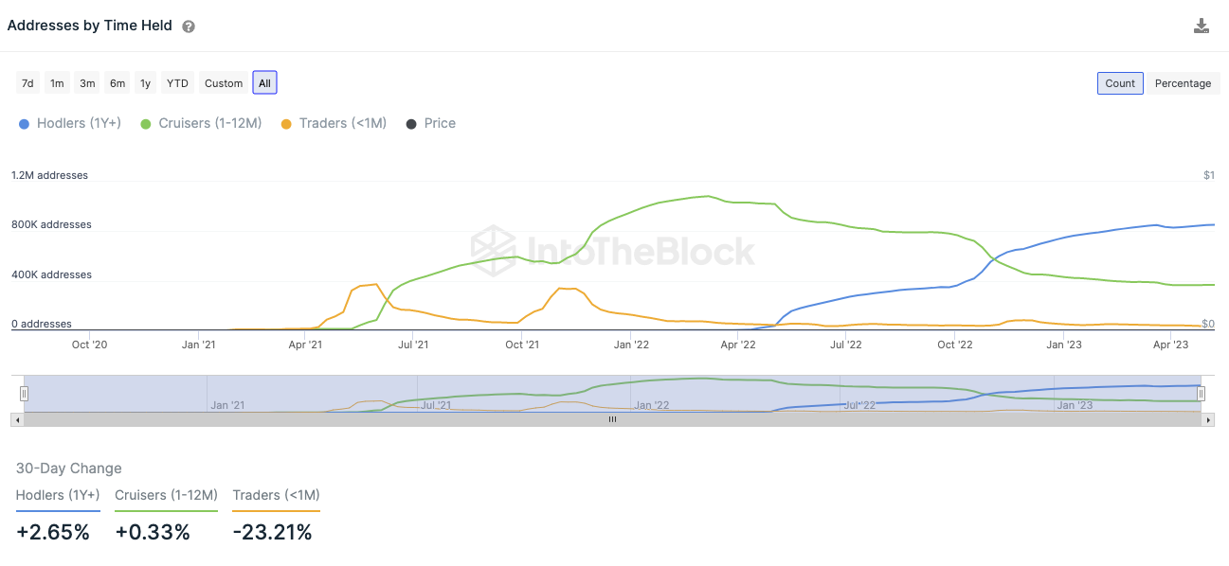The height and width of the screenshot is (566, 1229).
Task: Click the navigator right range handle
Action: [1201, 394]
